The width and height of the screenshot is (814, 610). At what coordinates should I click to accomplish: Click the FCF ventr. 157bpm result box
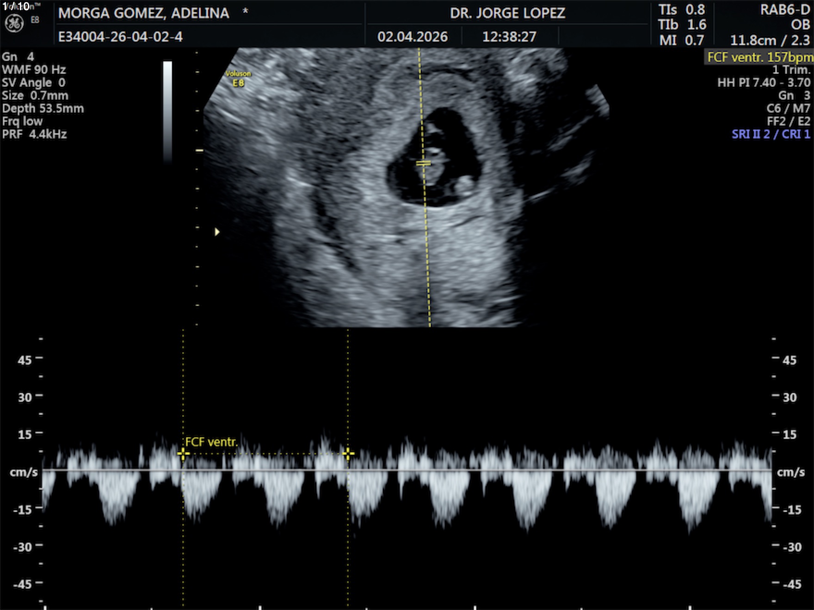point(759,57)
